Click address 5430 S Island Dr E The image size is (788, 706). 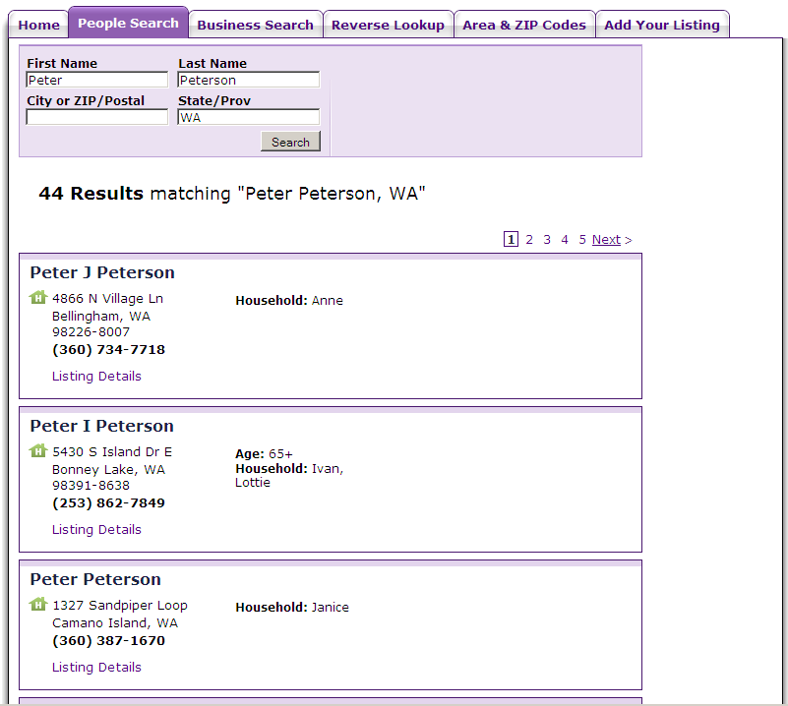click(x=112, y=451)
